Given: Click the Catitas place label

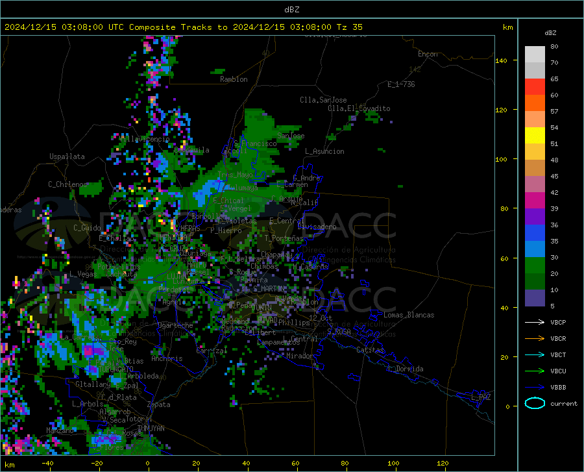Looking at the screenshot, I should (x=370, y=350).
